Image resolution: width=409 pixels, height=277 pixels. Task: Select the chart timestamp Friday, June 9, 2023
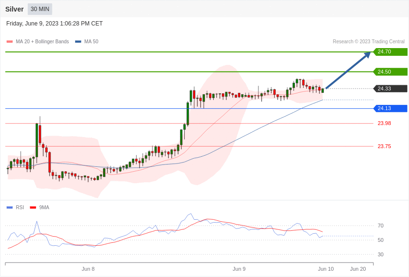click(54, 24)
